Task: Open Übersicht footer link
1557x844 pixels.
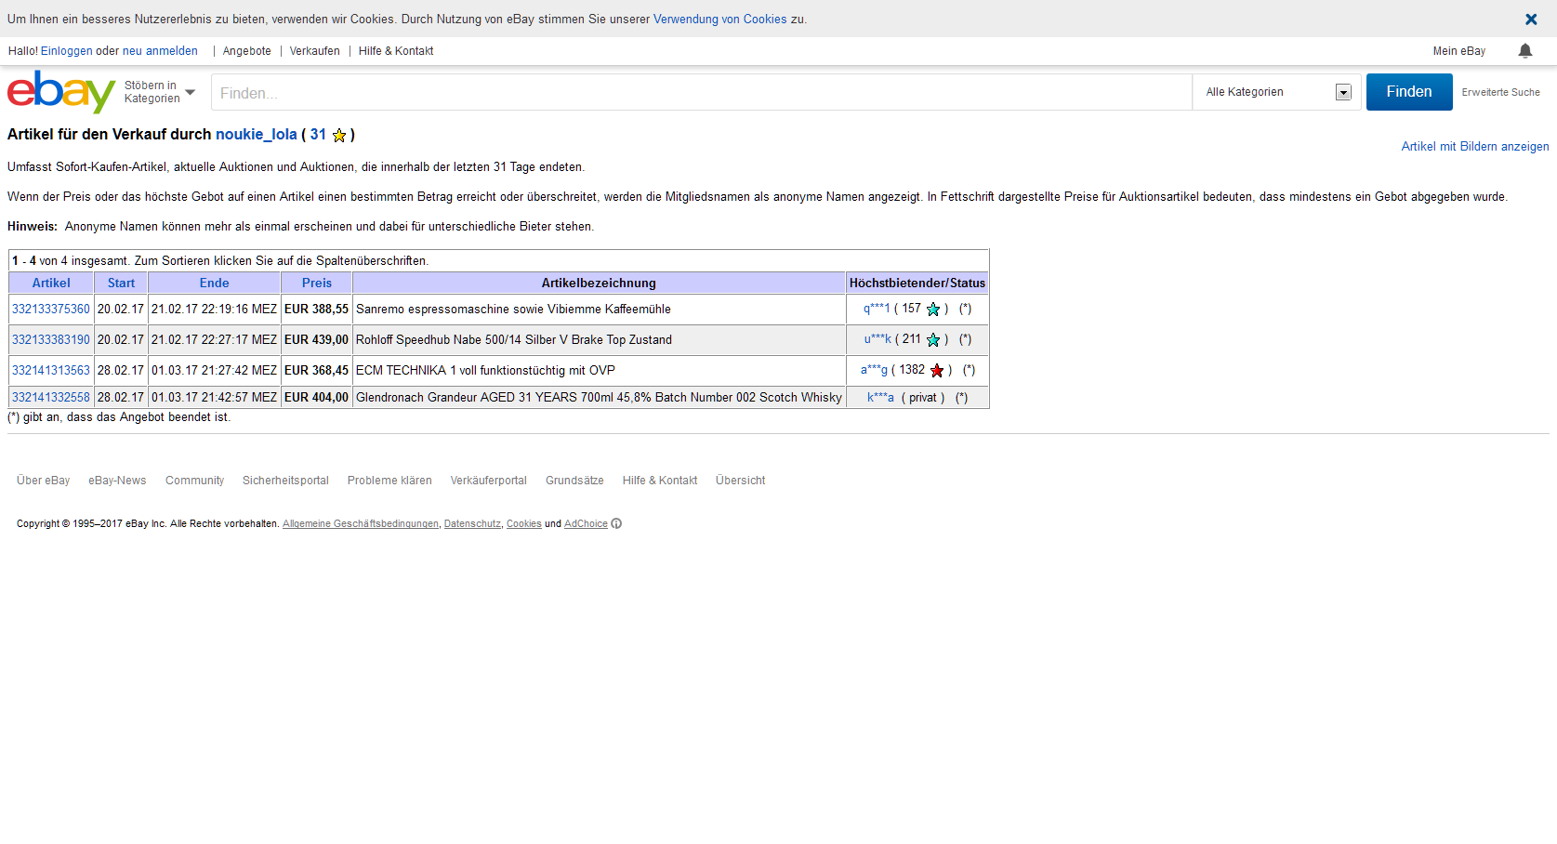Action: tap(741, 481)
